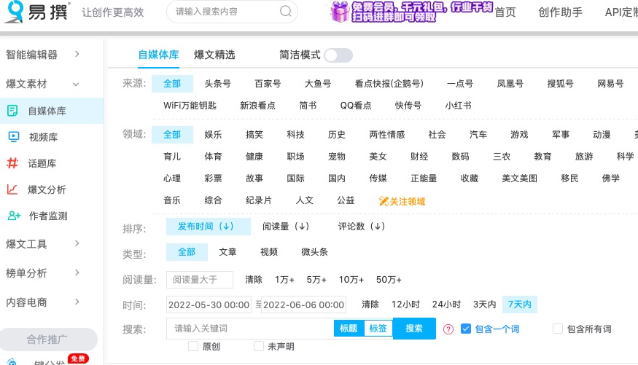Click the 自媒体库 sidebar icon
This screenshot has height=365, width=638.
(12, 111)
